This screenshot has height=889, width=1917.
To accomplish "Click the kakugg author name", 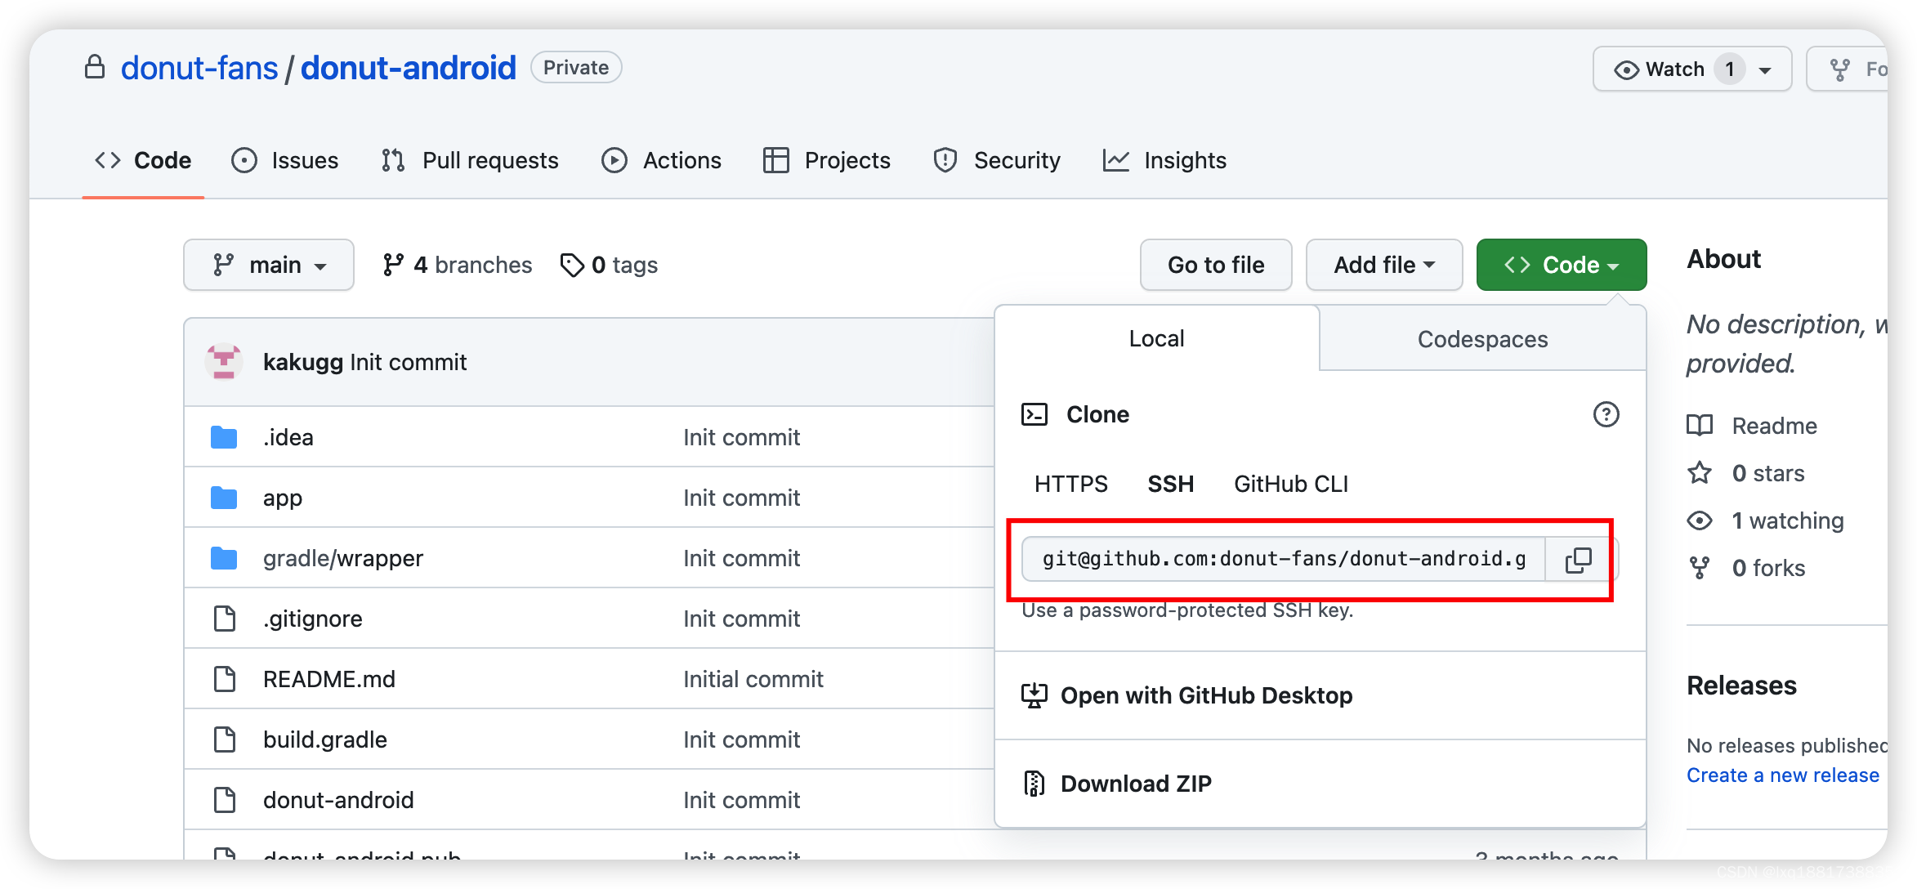I will point(303,362).
